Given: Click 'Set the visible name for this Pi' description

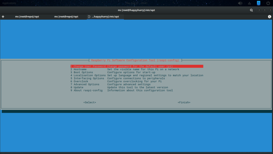Looking at the screenshot, I should (143, 69).
